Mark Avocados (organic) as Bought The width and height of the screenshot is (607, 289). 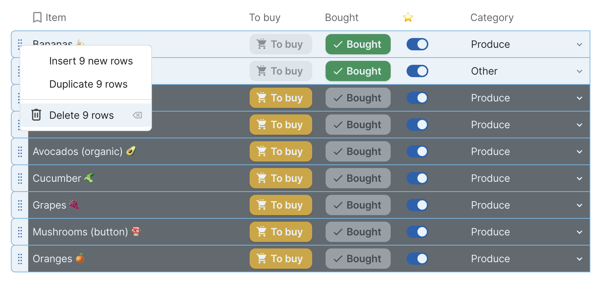click(x=358, y=151)
